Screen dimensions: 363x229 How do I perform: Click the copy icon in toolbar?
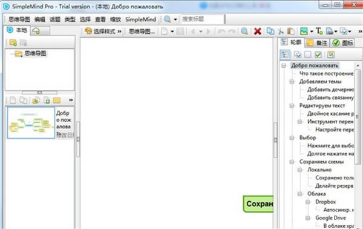270,31
